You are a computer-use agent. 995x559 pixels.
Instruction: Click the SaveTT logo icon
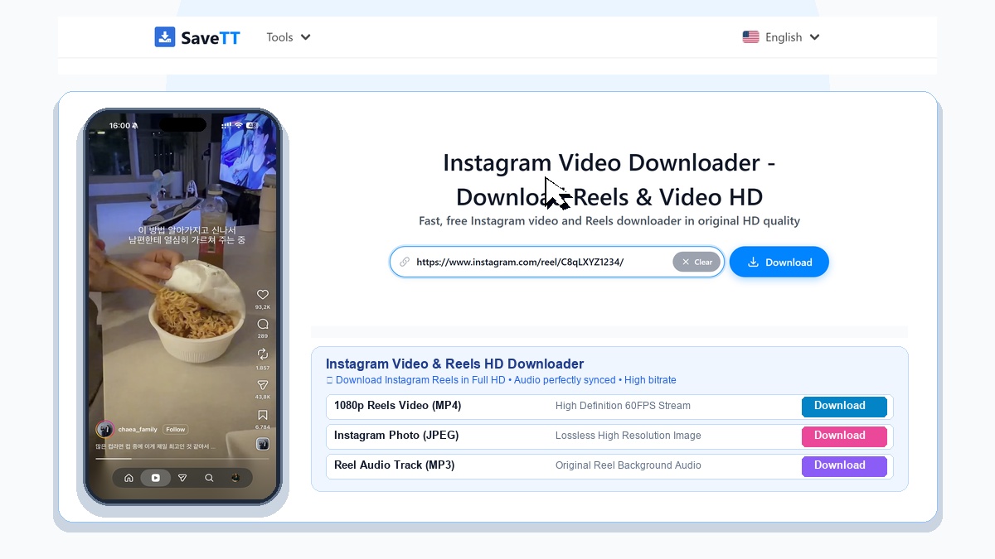pos(165,37)
